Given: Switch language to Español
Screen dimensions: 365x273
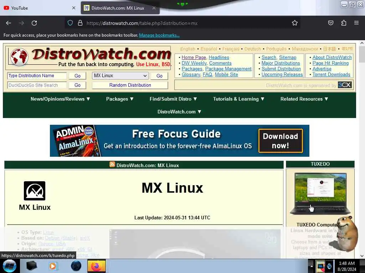Looking at the screenshot, I should tap(209, 49).
